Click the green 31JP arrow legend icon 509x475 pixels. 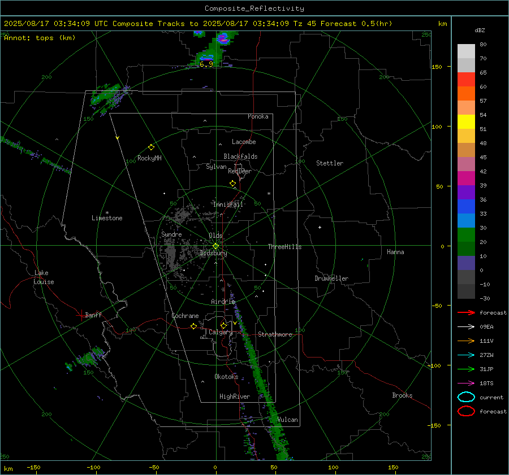(x=466, y=369)
